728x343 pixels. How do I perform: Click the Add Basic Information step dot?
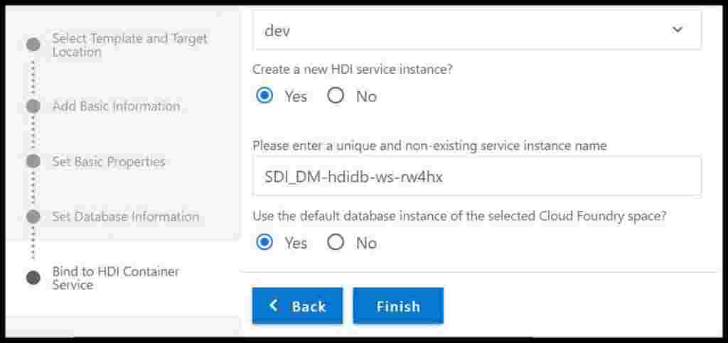pos(33,106)
